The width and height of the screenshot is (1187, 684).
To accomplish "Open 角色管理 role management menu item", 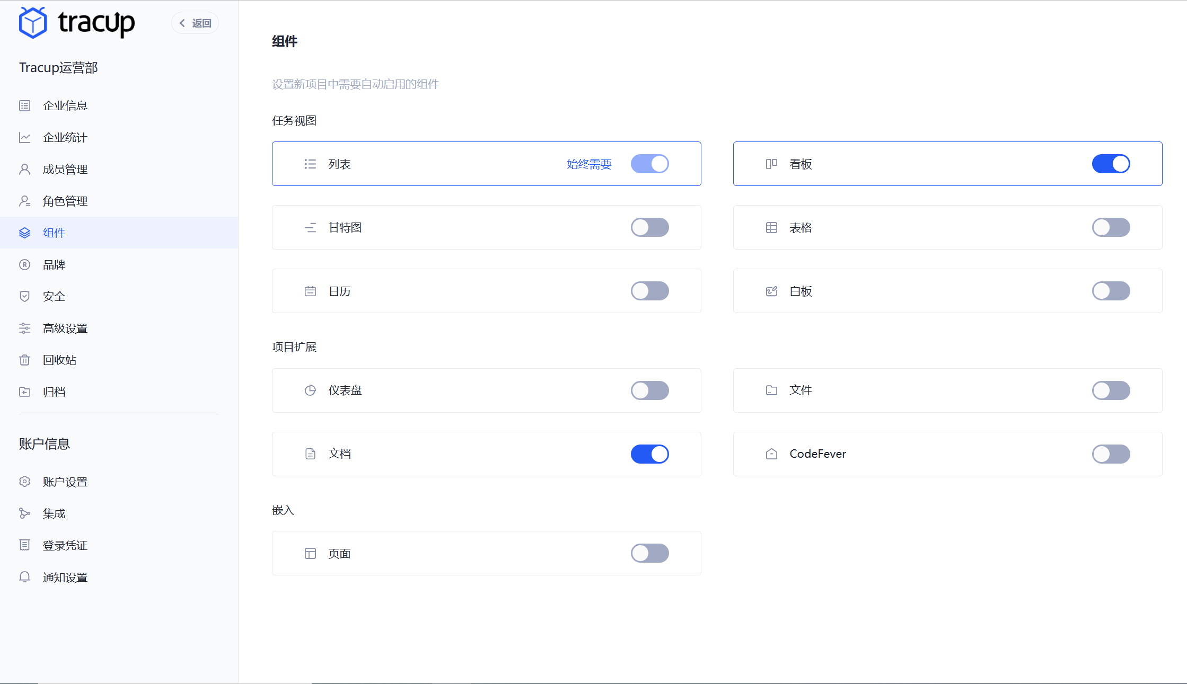I will tap(65, 201).
